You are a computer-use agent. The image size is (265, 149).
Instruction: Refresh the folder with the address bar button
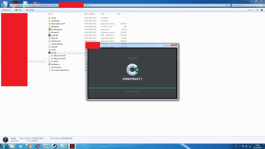coord(229,5)
